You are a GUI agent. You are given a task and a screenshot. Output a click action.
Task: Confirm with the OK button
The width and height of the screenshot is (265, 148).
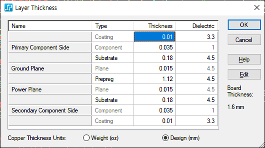[x=244, y=25]
